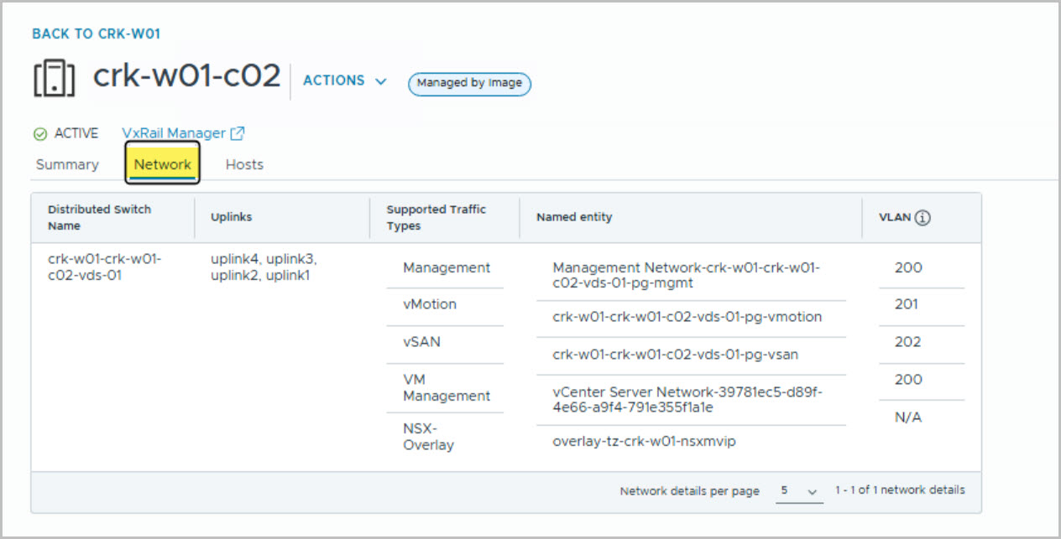Go back to CRK-W01
The height and width of the screenshot is (539, 1061).
point(96,34)
